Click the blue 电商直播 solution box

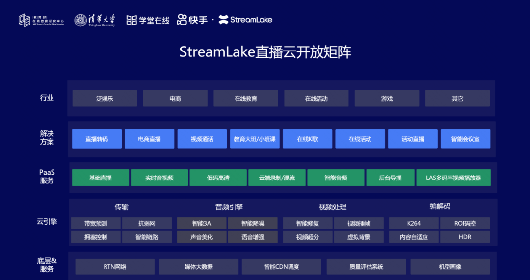[149, 139]
